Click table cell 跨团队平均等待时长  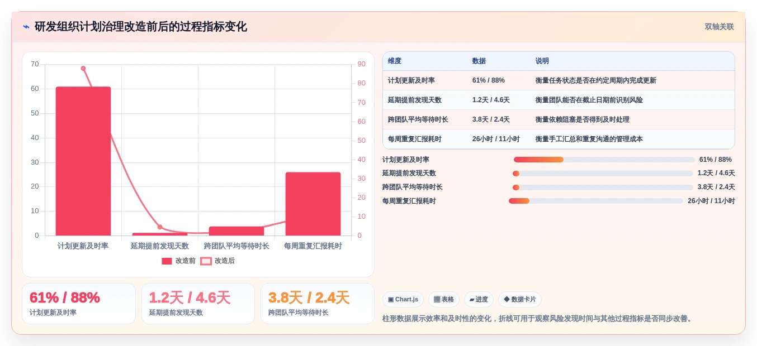pyautogui.click(x=418, y=119)
